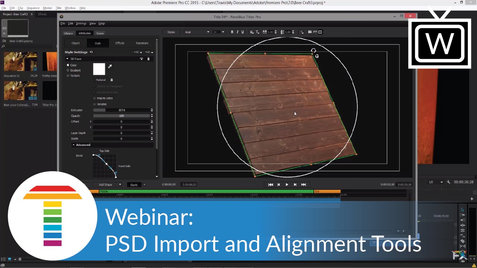Toggle the rulers icon in toolbar
This screenshot has height=268, width=477.
pos(315,32)
